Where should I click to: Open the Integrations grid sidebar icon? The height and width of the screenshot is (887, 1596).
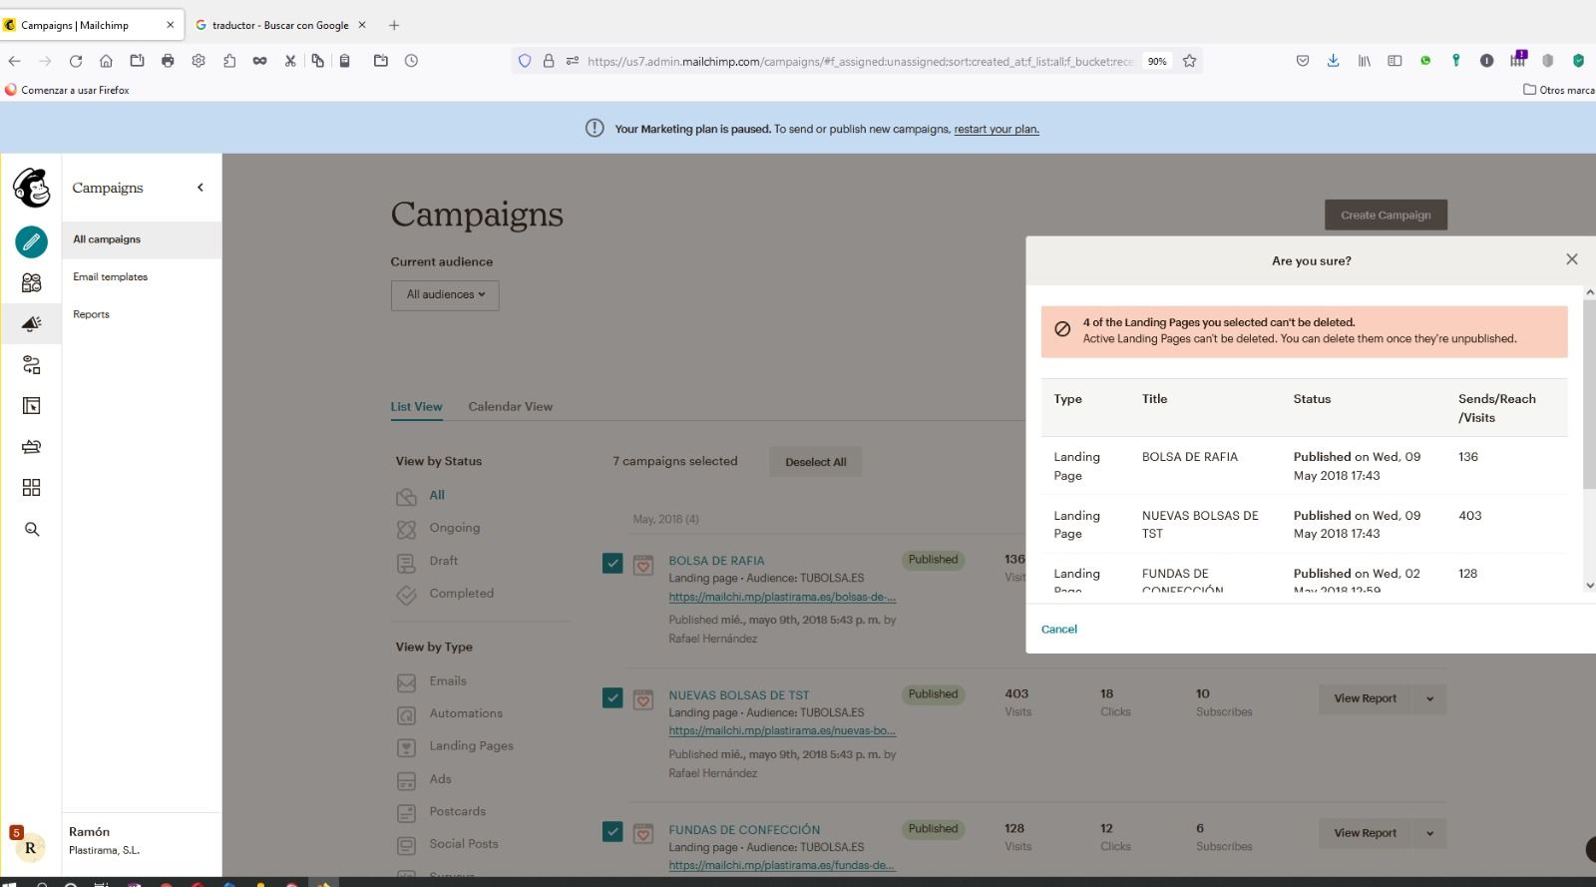coord(31,487)
